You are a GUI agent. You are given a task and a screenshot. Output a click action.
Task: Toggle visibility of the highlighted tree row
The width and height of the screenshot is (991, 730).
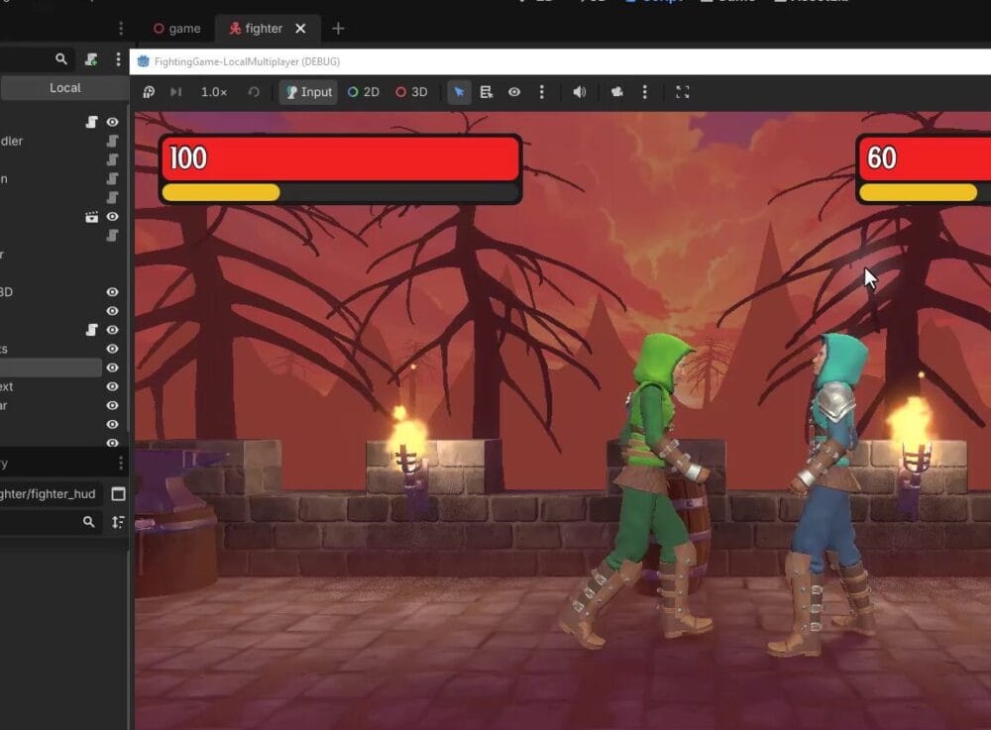[113, 367]
